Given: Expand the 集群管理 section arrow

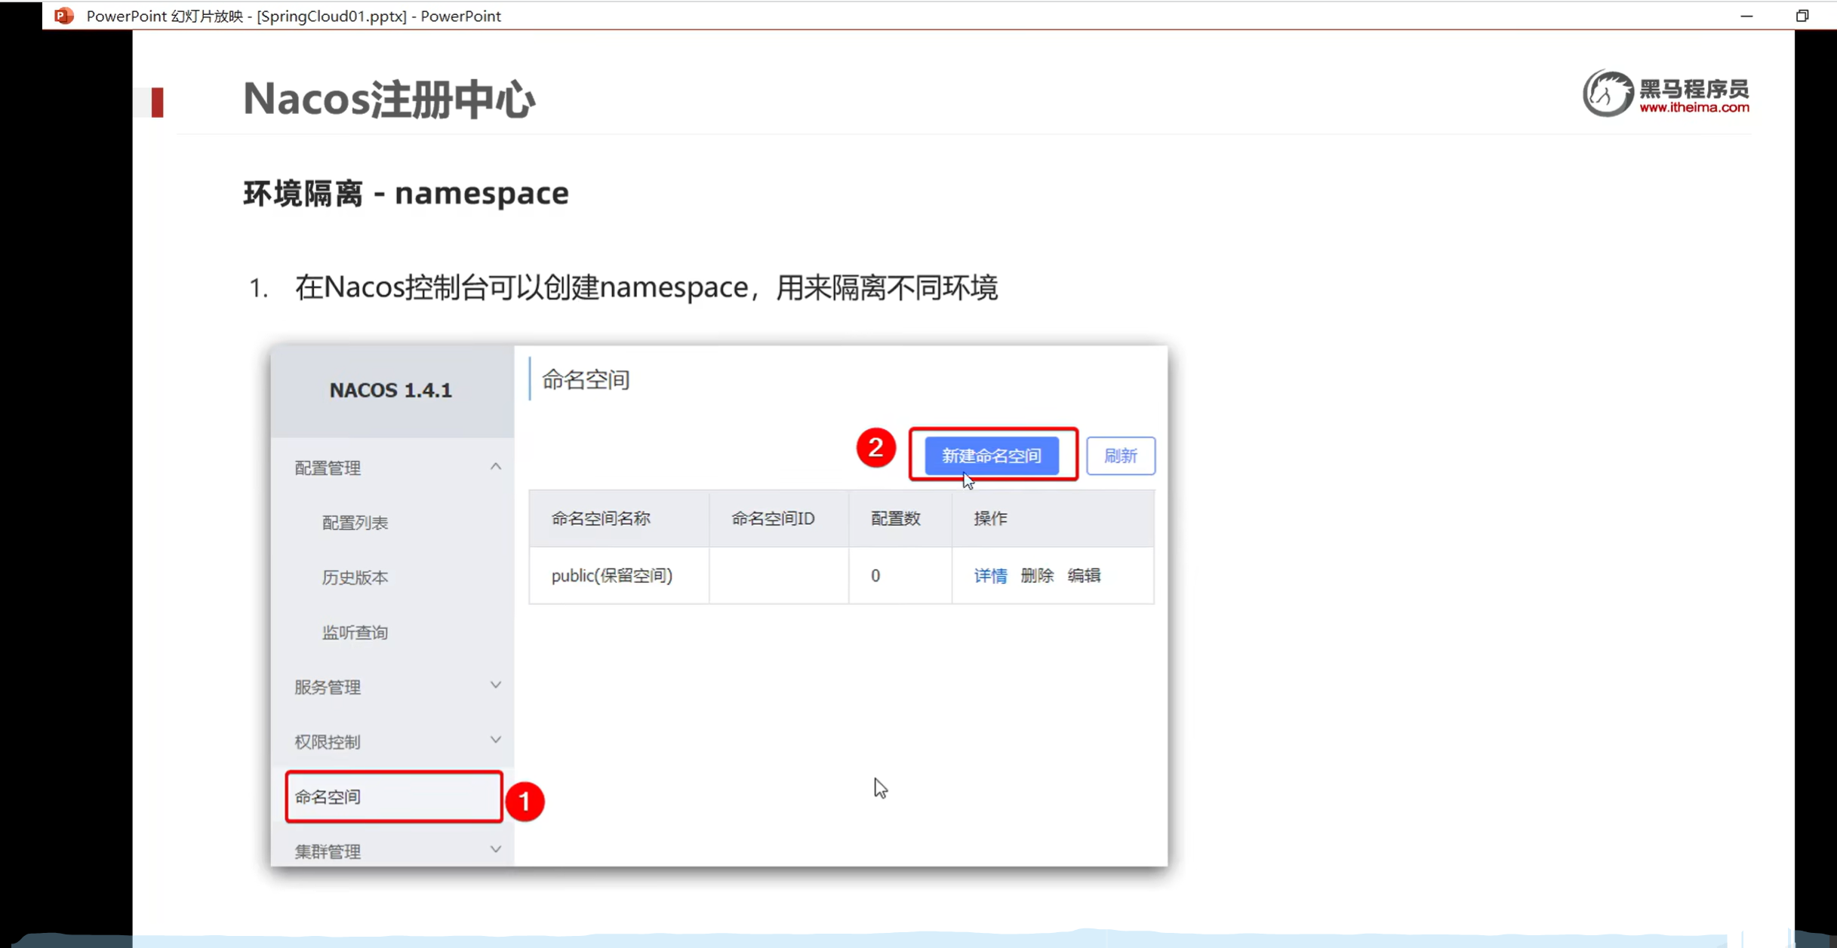Looking at the screenshot, I should coord(495,850).
